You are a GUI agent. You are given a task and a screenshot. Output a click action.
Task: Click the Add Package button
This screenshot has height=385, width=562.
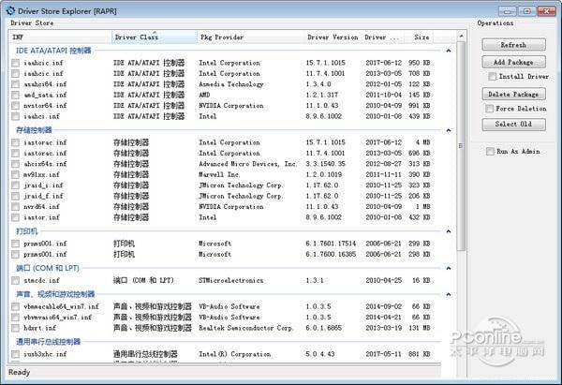click(513, 63)
